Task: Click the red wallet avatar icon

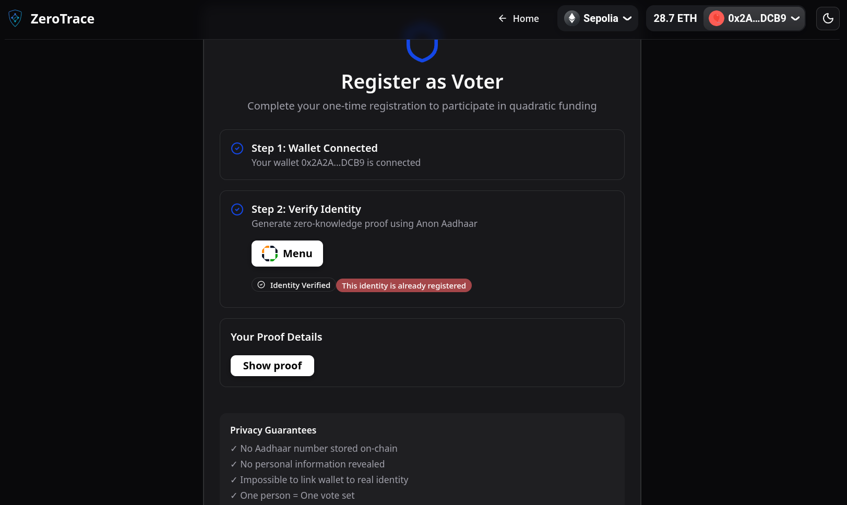Action: point(716,18)
